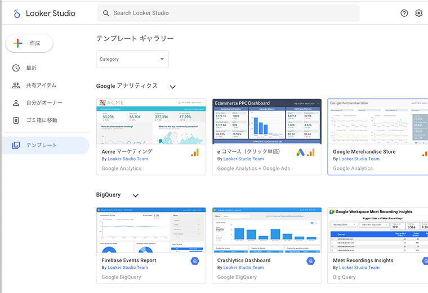
Task: Click Google BigQuery label on Crashlytics card
Action: point(237,277)
